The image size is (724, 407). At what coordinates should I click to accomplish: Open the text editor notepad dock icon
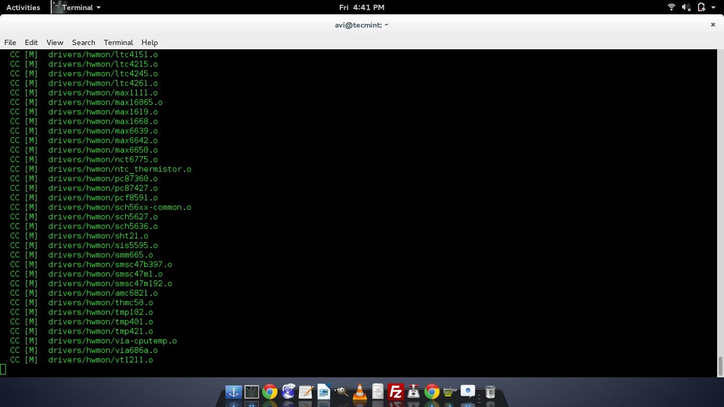click(306, 392)
